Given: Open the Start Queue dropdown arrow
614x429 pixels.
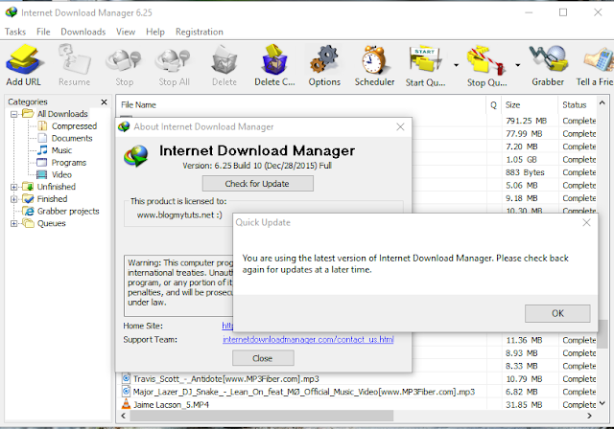Looking at the screenshot, I should tap(457, 65).
